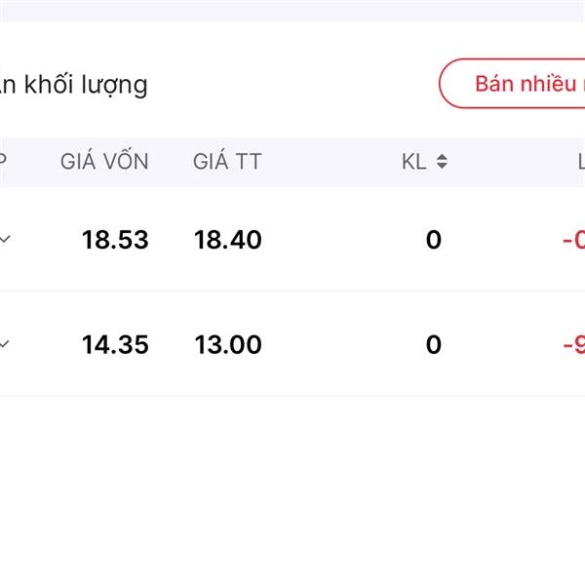Sort holdings using the KL sort arrows

(x=442, y=162)
